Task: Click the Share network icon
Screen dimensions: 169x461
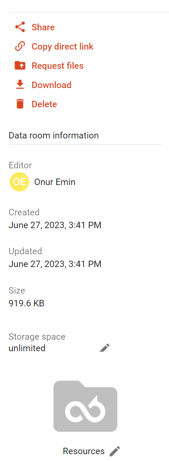Action: coord(20,27)
